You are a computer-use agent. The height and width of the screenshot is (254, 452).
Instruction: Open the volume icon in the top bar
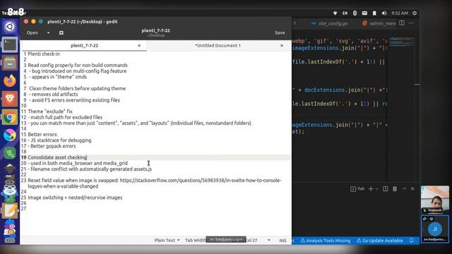[384, 13]
